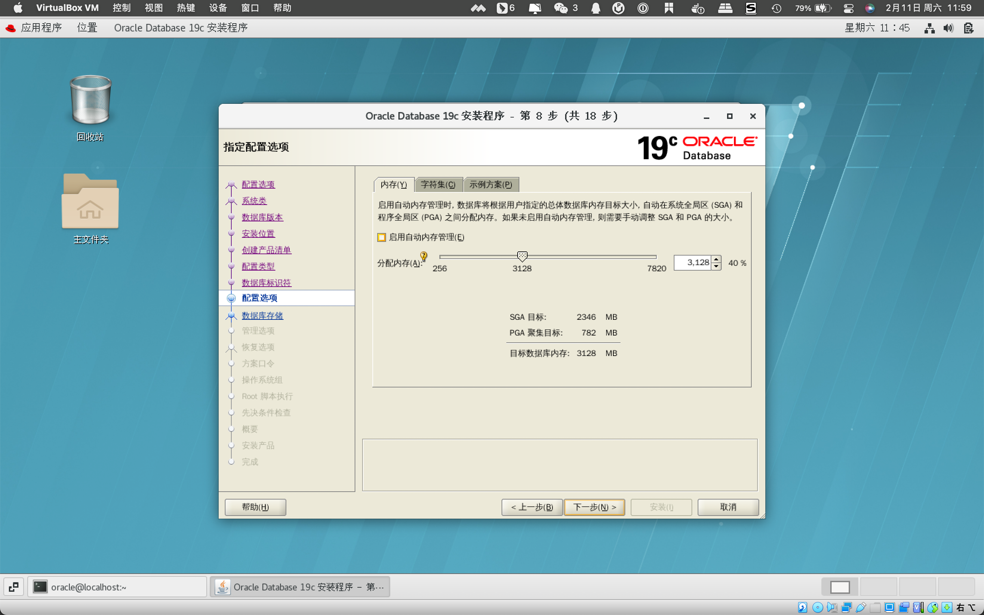
Task: Click the VirtualBox network status icon
Action: click(847, 607)
